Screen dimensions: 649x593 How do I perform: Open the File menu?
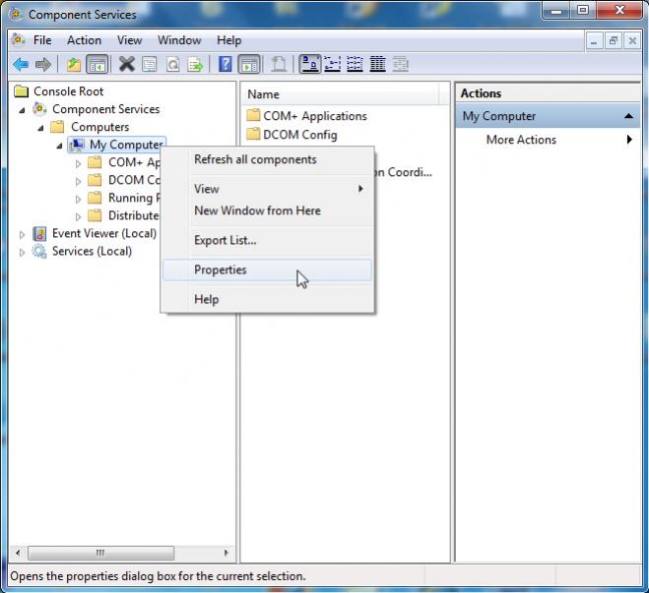point(42,40)
